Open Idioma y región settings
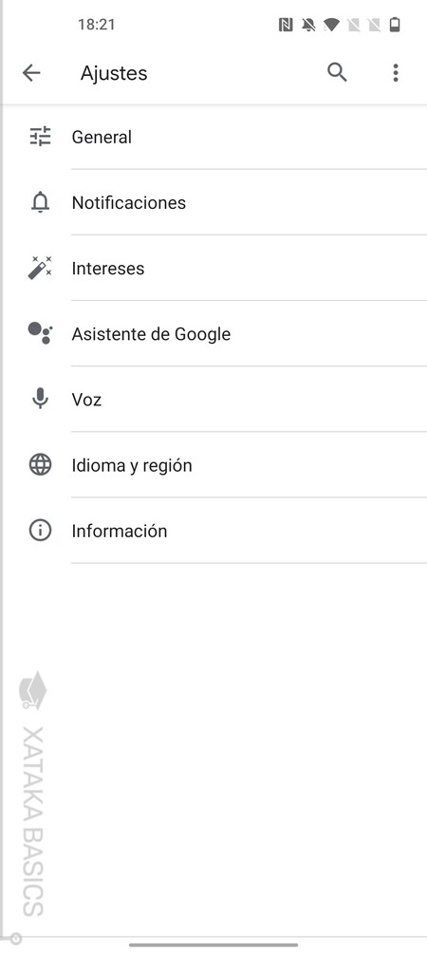 coord(213,465)
